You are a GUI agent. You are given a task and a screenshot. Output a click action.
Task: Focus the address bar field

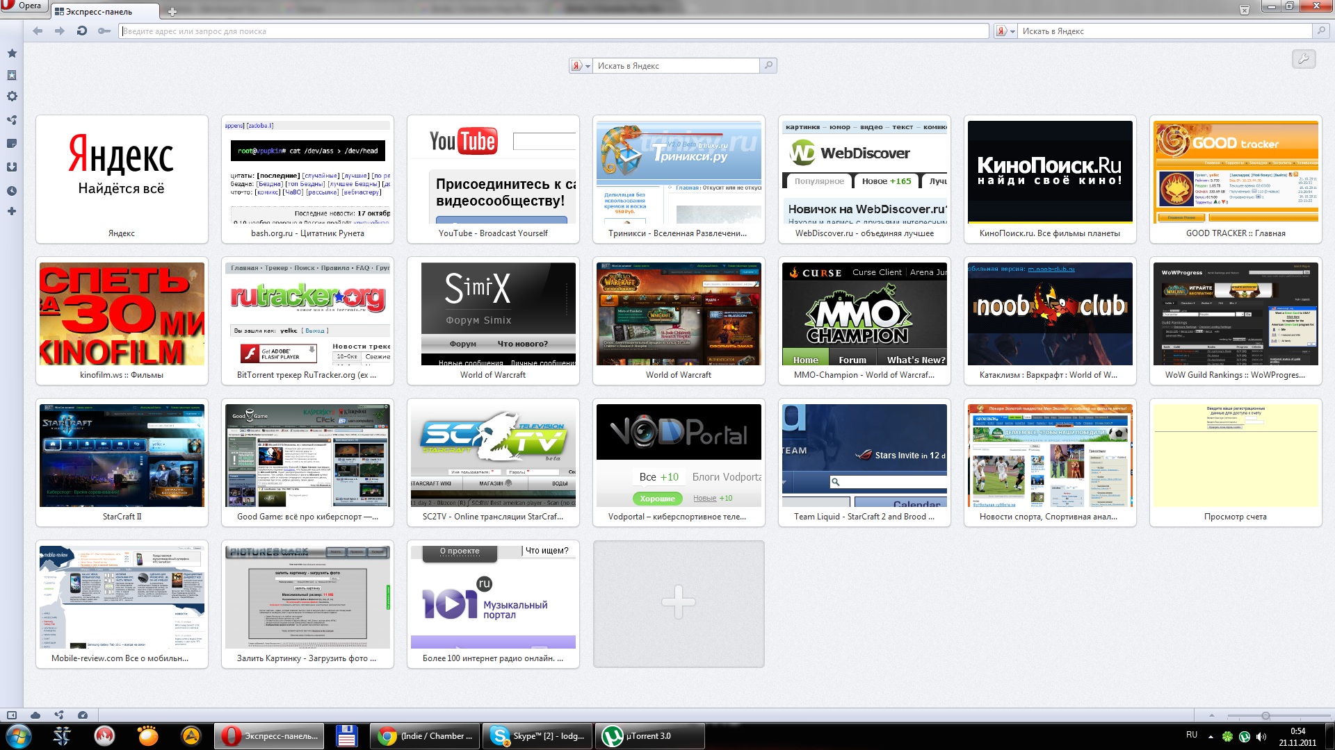[x=553, y=31]
